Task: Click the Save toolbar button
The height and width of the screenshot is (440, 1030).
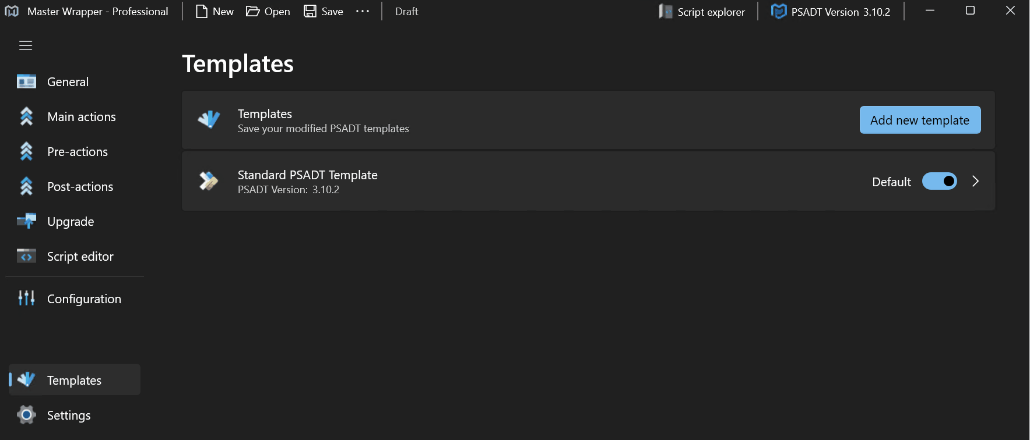Action: (324, 11)
